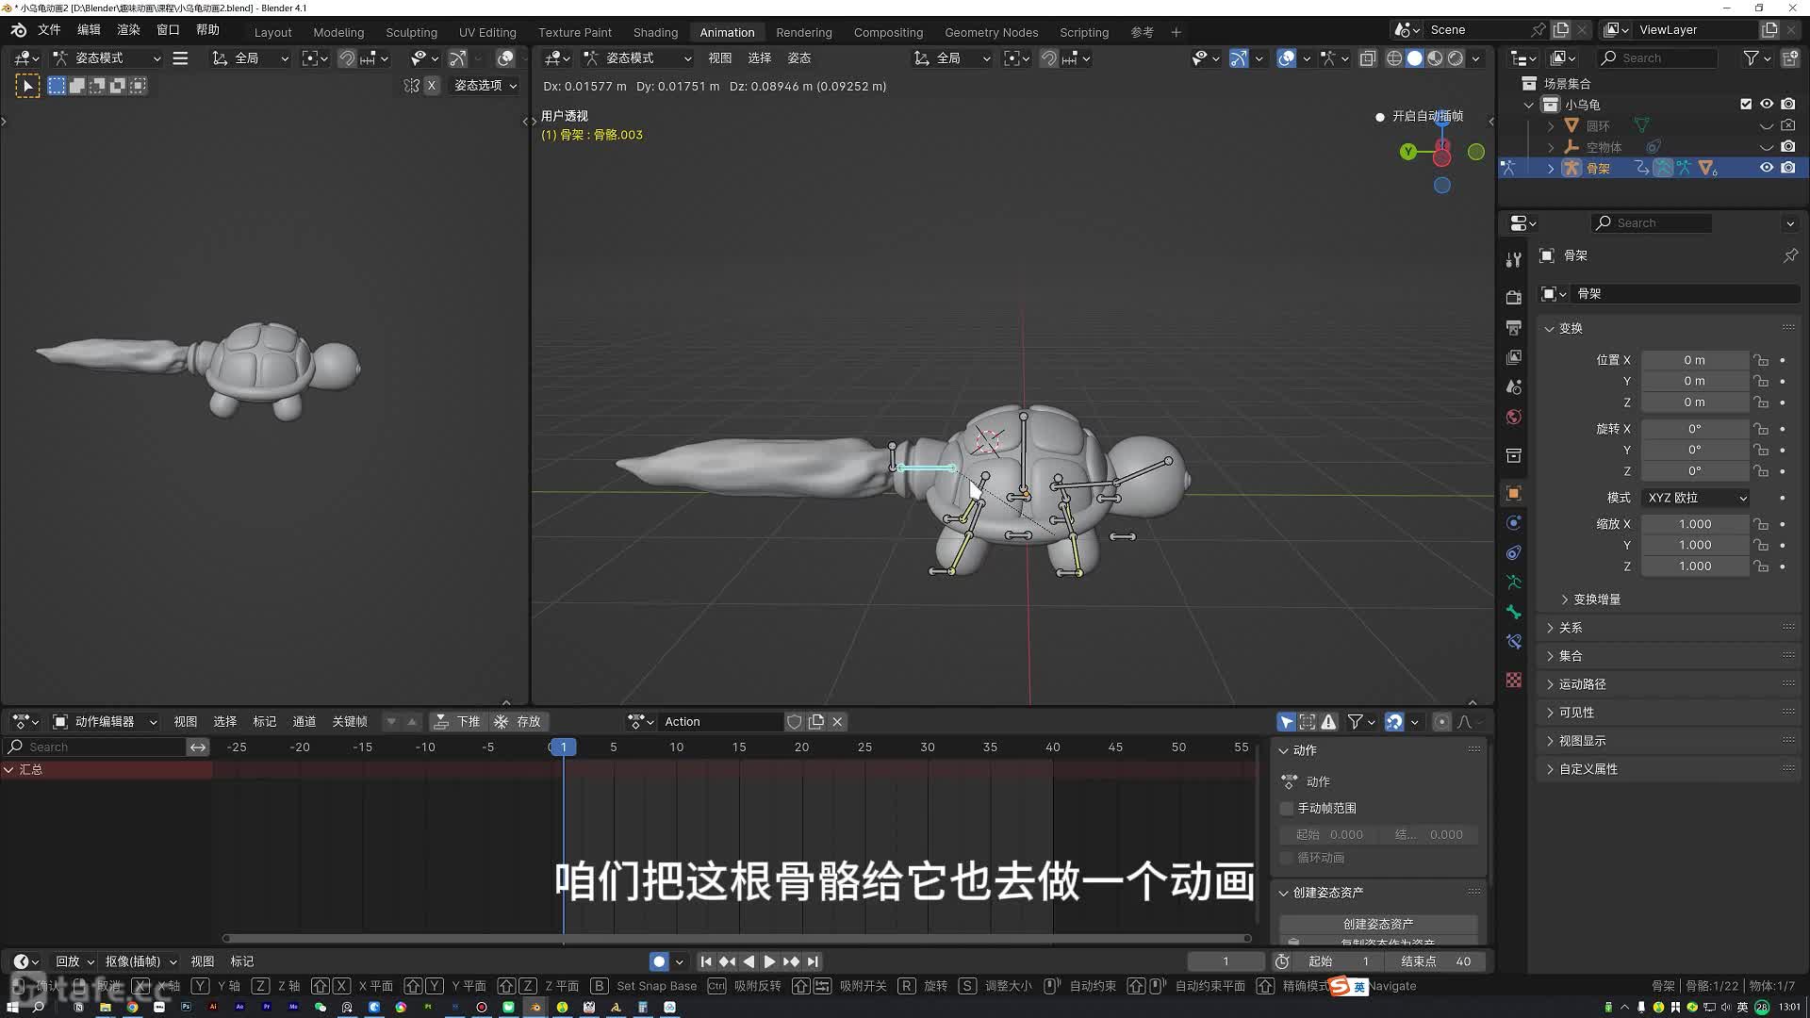This screenshot has width=1810, height=1018.
Task: Expand the 关系 panel
Action: [x=1570, y=628]
